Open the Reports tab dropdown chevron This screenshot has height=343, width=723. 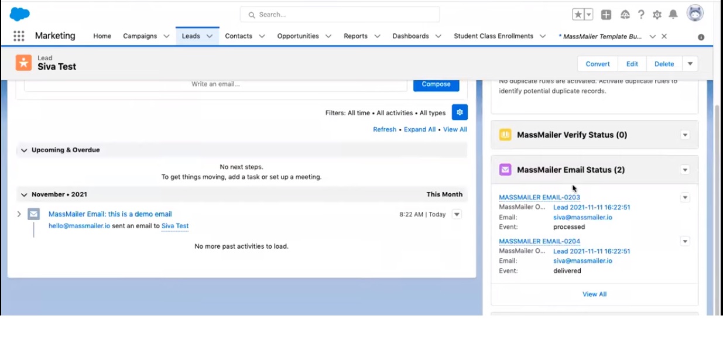click(377, 36)
